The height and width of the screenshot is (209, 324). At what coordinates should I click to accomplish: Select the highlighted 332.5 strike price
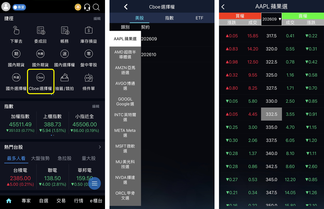(x=271, y=114)
